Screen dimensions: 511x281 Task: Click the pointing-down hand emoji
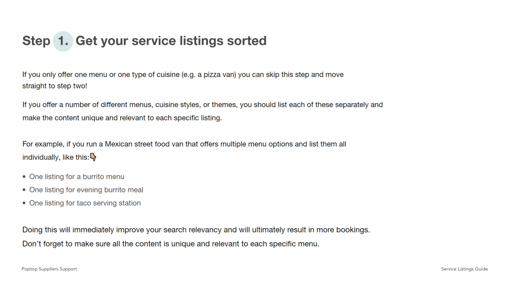tap(93, 157)
